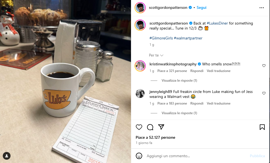Expand the 'Per te' comment sorting dropdown
Screen dimensions: 270x163
tap(156, 55)
